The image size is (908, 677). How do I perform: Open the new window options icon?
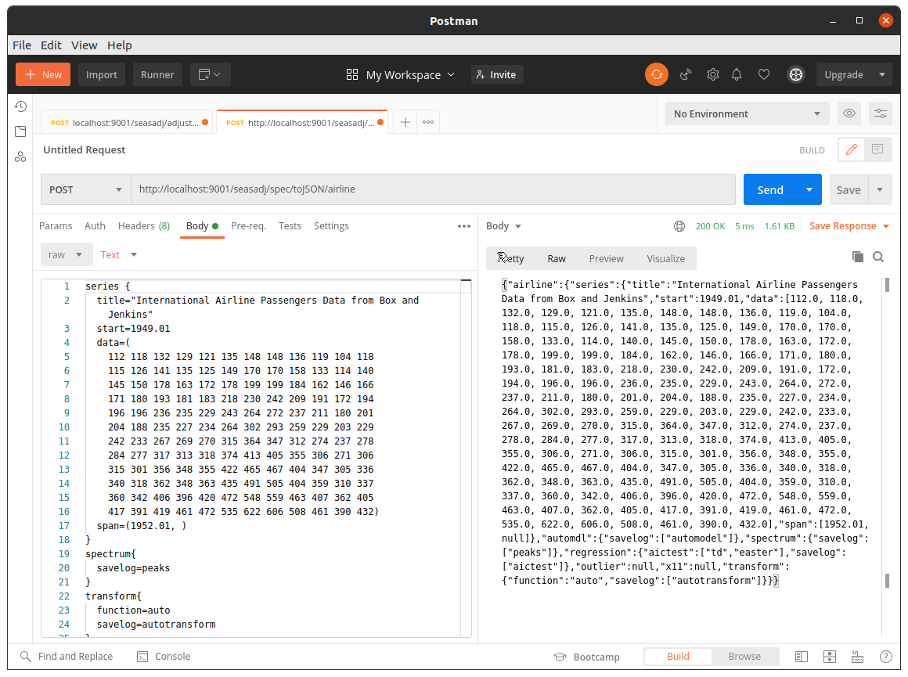point(211,74)
